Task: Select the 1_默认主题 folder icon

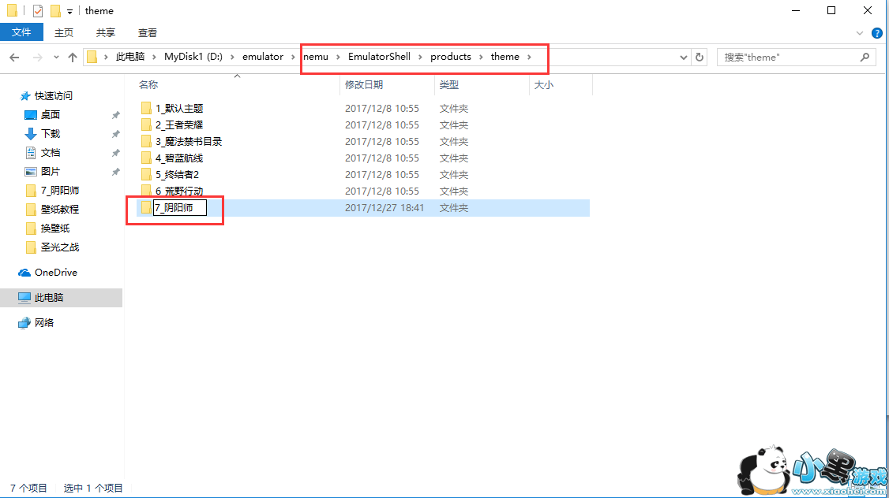Action: 146,108
